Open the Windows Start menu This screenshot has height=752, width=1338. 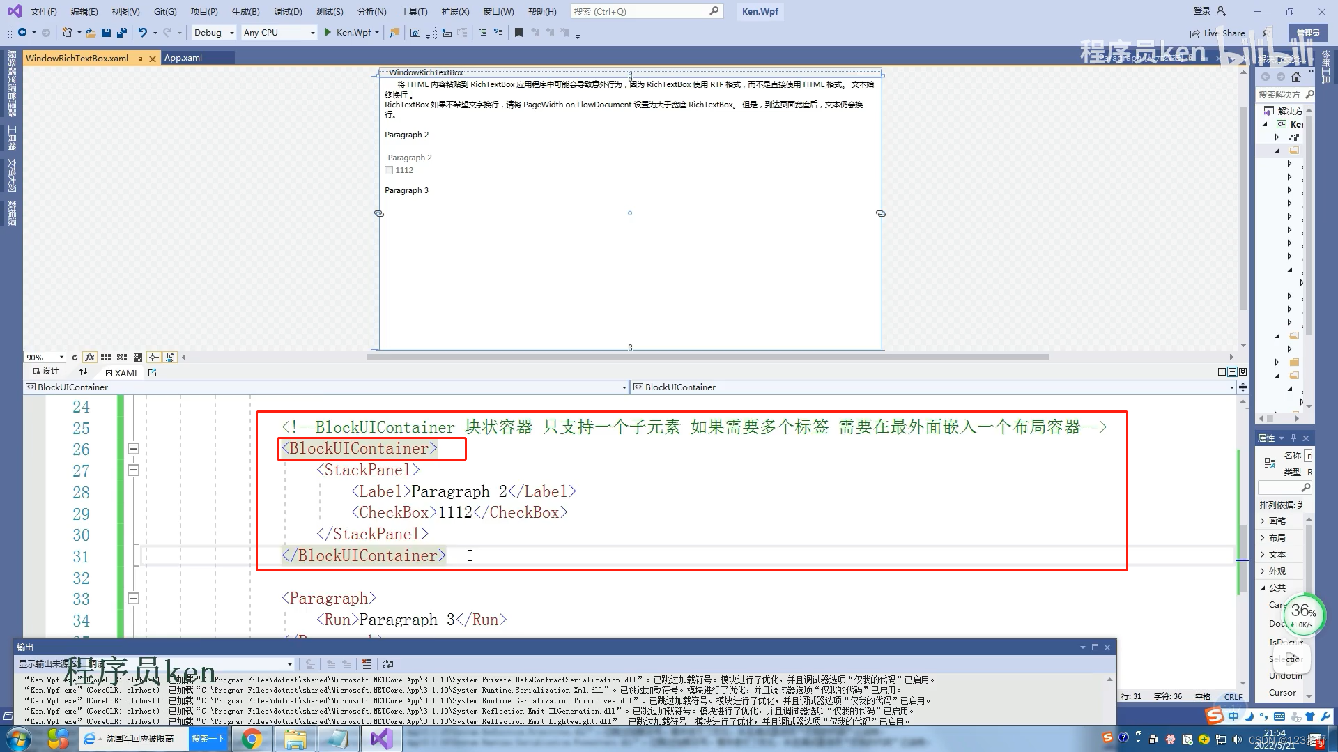(x=19, y=739)
